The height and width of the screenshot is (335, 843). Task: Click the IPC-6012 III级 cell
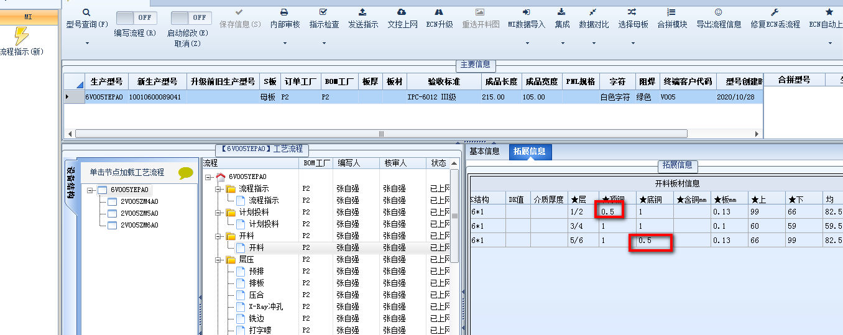coord(443,97)
